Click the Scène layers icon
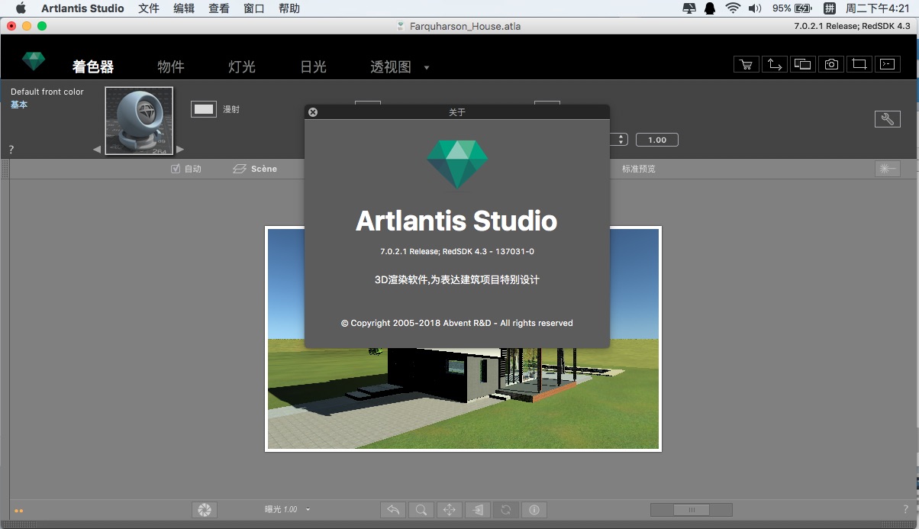 pyautogui.click(x=240, y=169)
